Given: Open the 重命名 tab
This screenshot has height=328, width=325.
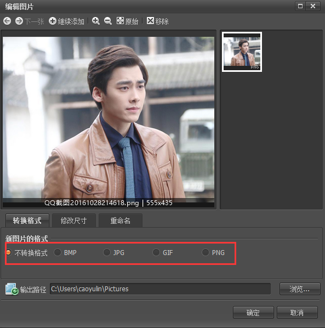Looking at the screenshot, I should 121,220.
